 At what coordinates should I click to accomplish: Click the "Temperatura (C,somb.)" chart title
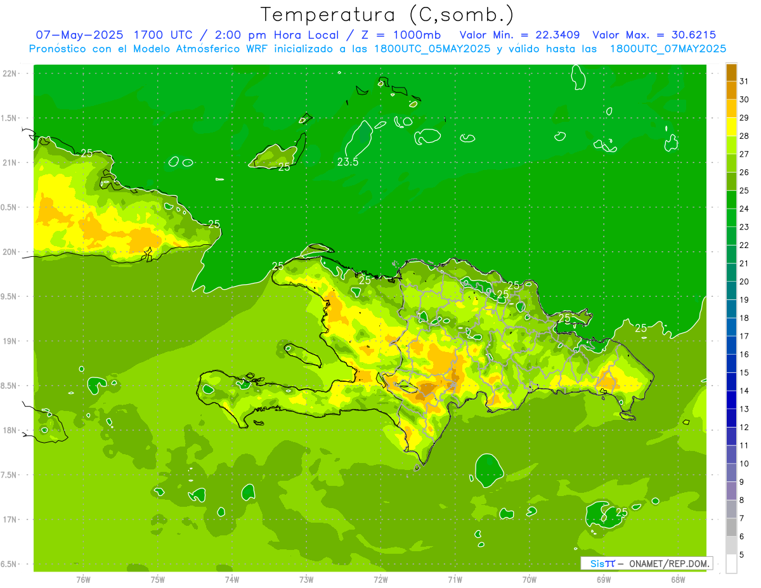387,15
